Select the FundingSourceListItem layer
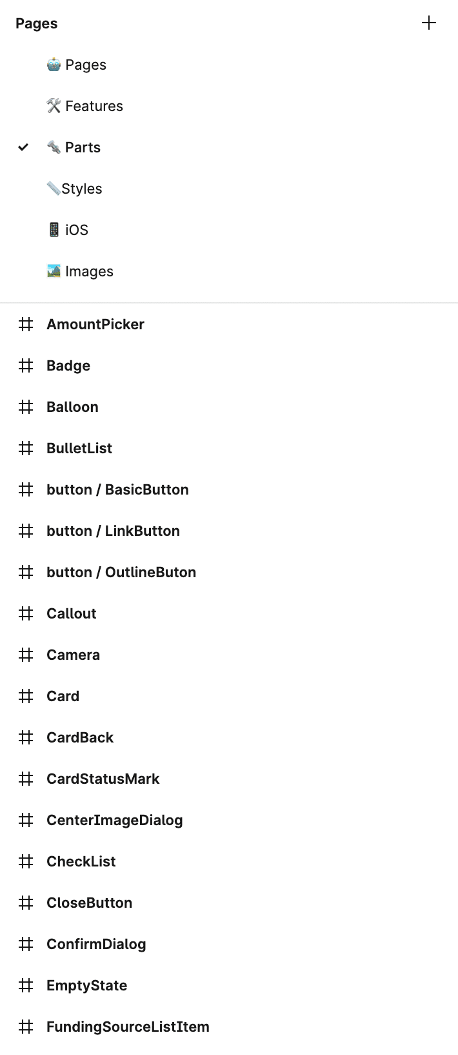The width and height of the screenshot is (458, 1055). click(128, 1027)
